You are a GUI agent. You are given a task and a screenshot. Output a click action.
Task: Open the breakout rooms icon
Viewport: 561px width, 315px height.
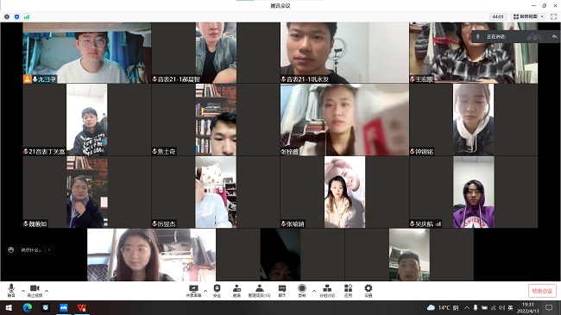(327, 291)
